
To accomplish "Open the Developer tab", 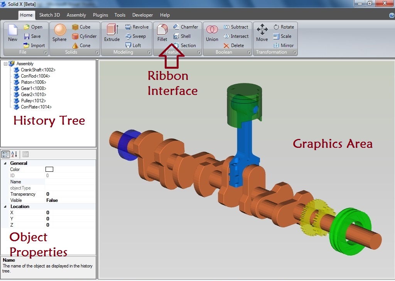I will pos(143,15).
